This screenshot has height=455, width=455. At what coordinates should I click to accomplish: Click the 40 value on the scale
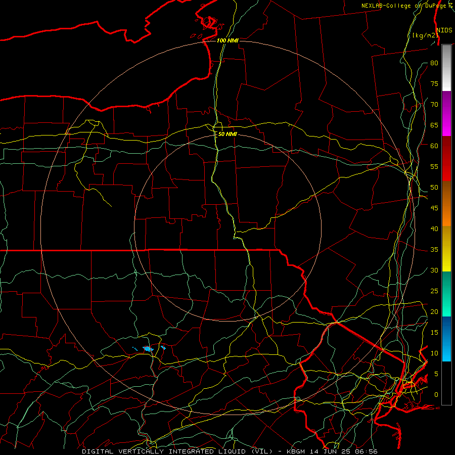coord(434,229)
